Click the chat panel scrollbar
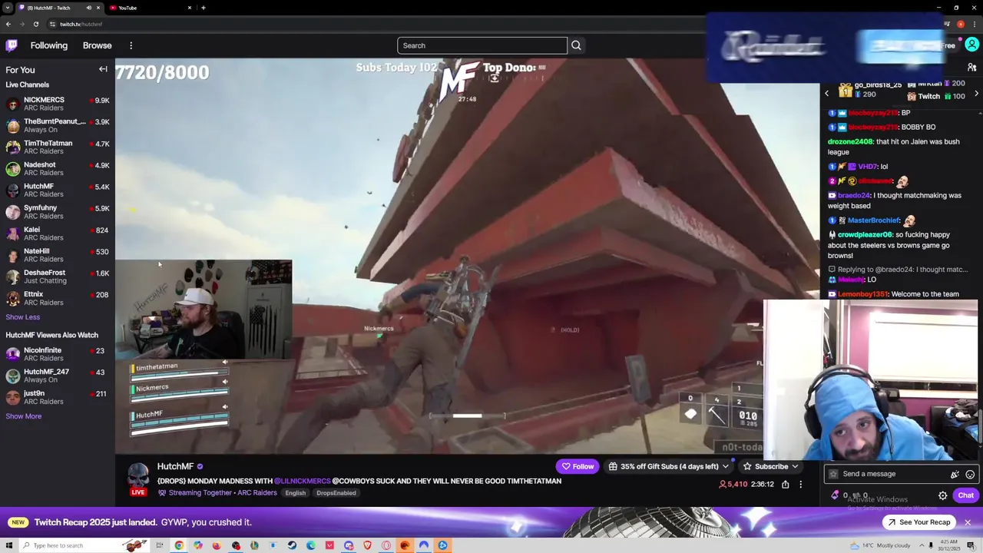Viewport: 983px width, 553px height. click(981, 426)
